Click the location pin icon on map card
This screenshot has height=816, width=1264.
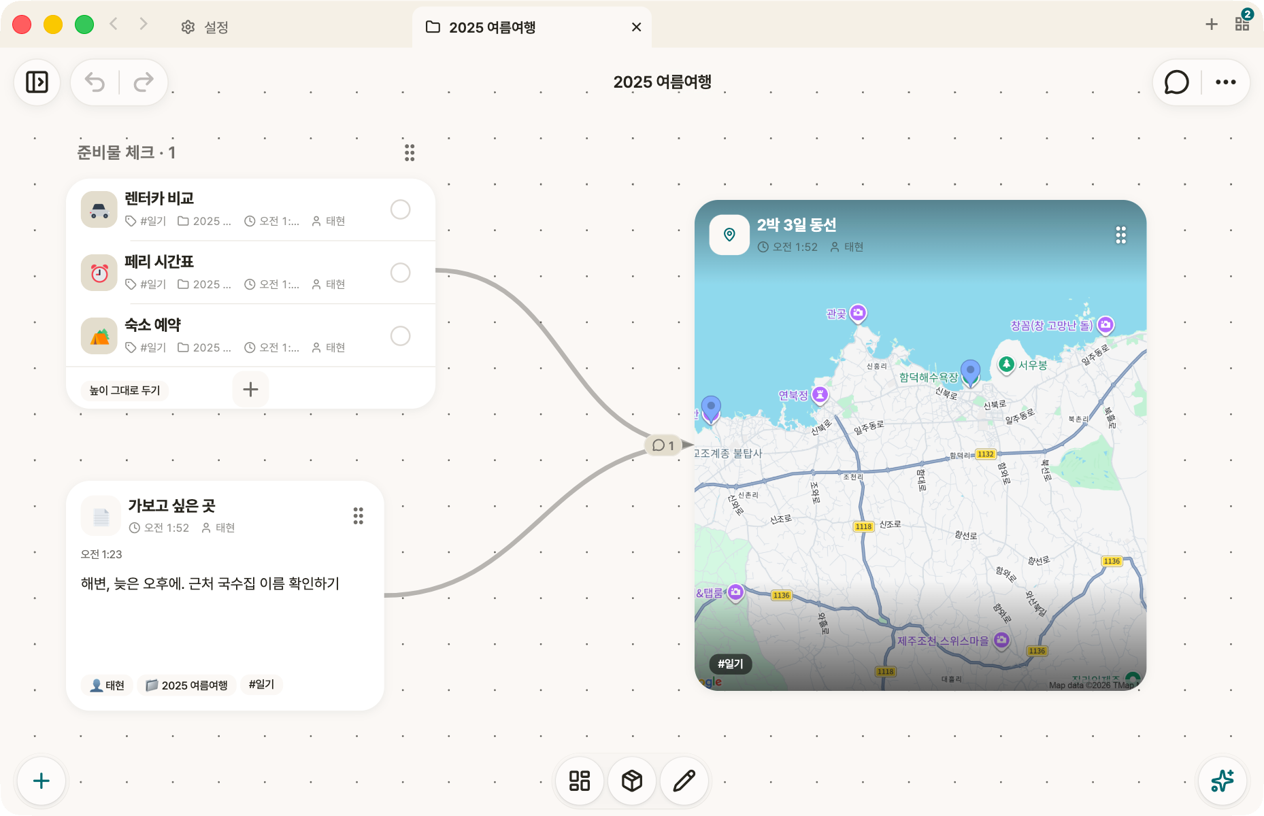click(x=729, y=235)
